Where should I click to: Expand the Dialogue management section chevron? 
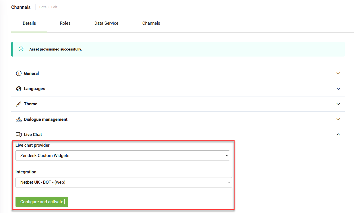tap(338, 119)
